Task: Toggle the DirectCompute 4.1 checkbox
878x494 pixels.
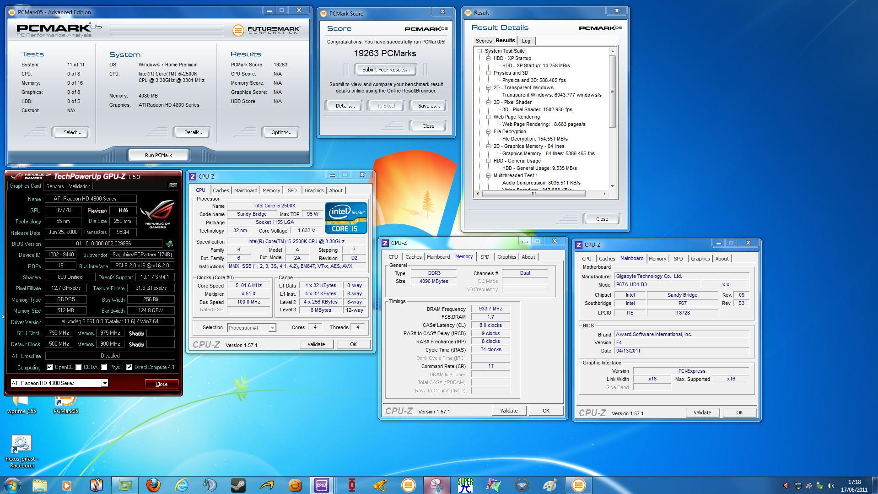Action: [129, 367]
